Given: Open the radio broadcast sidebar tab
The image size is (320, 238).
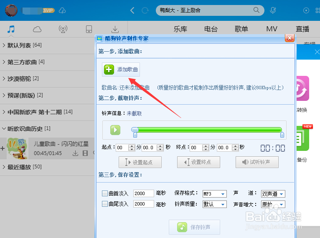Looking at the screenshot, I should (63, 29).
